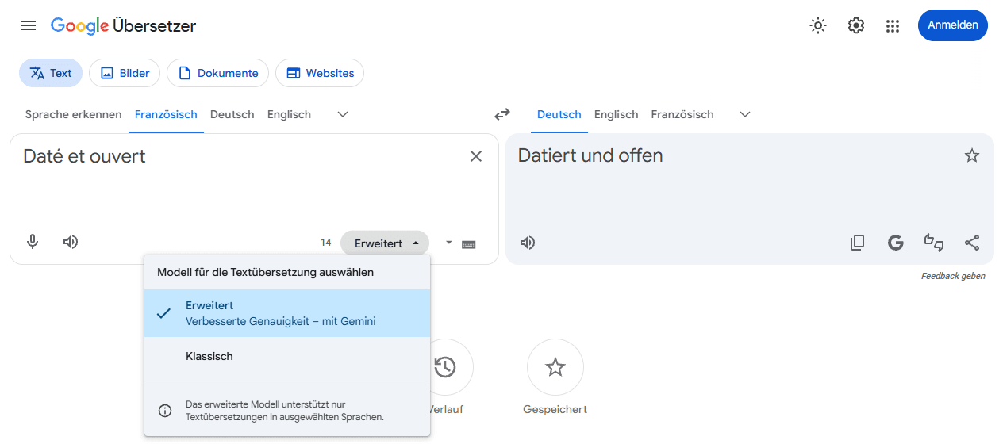Toggle the light/dark theme sun icon
The width and height of the screenshot is (1003, 444).
[818, 25]
